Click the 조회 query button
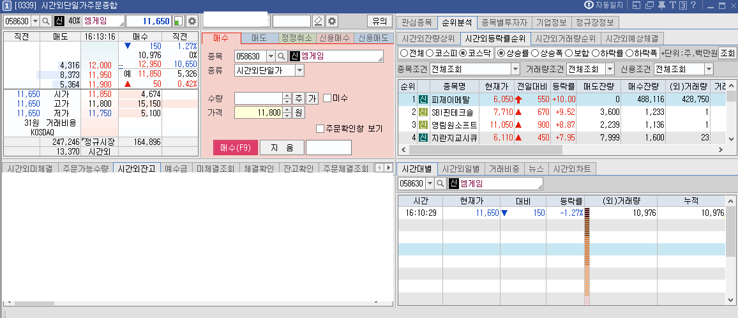 727,53
